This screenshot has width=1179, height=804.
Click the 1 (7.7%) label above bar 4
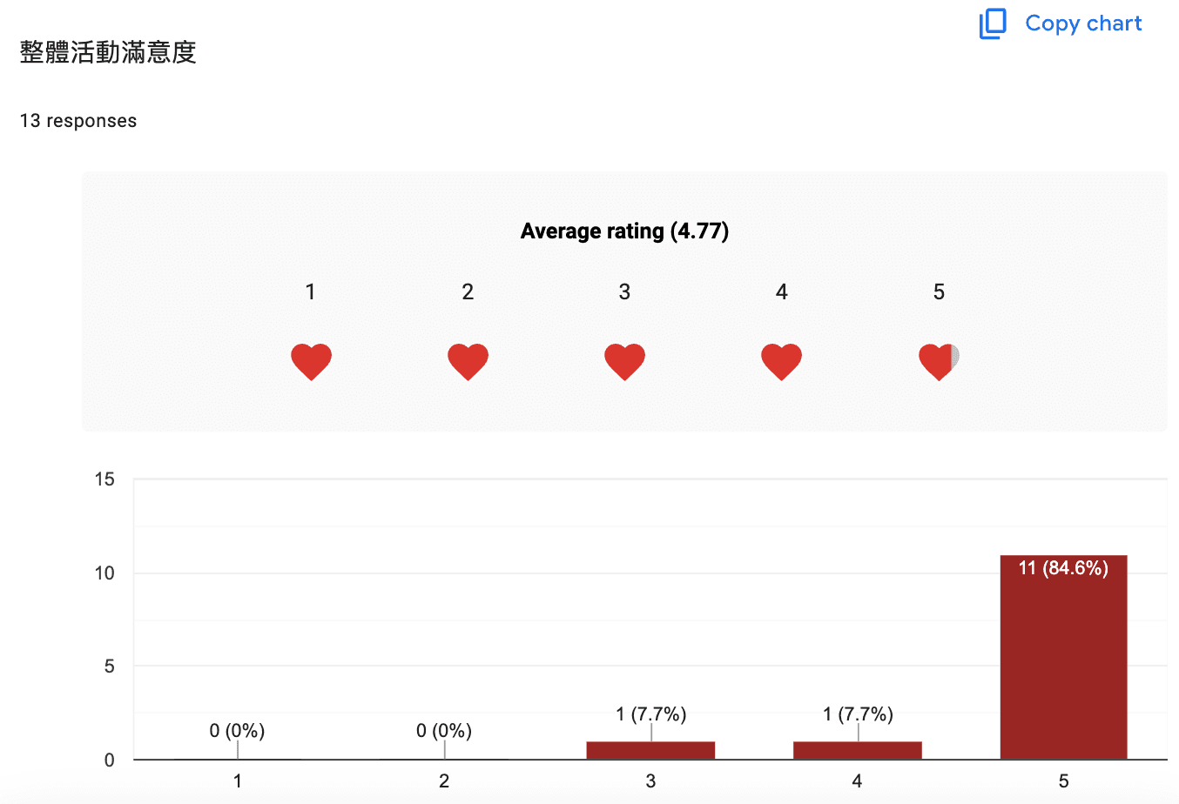(x=858, y=714)
